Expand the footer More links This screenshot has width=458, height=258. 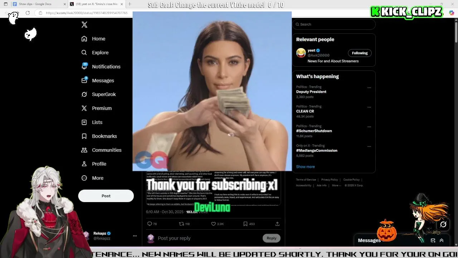(x=336, y=186)
